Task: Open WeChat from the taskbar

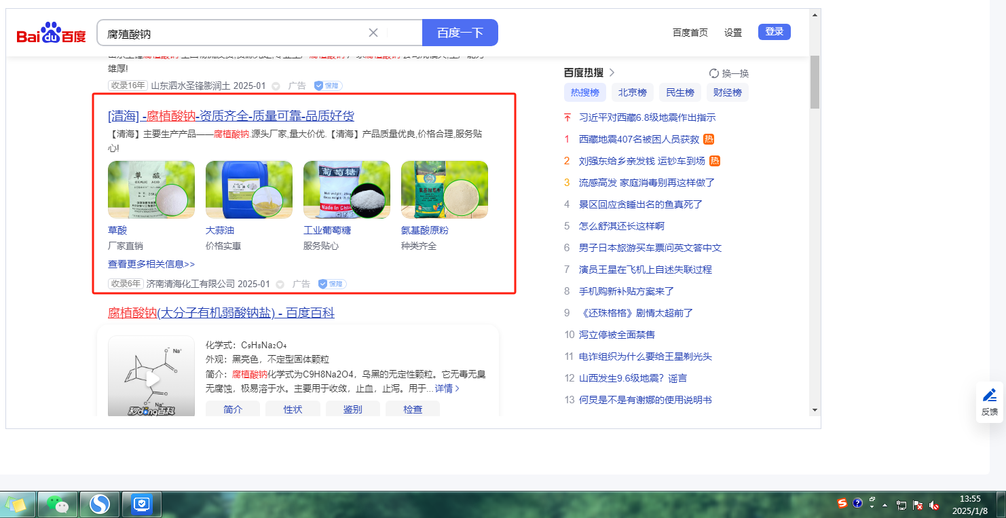Action: click(x=58, y=504)
